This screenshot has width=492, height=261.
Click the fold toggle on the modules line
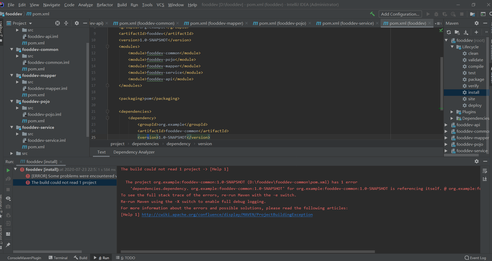[107, 46]
